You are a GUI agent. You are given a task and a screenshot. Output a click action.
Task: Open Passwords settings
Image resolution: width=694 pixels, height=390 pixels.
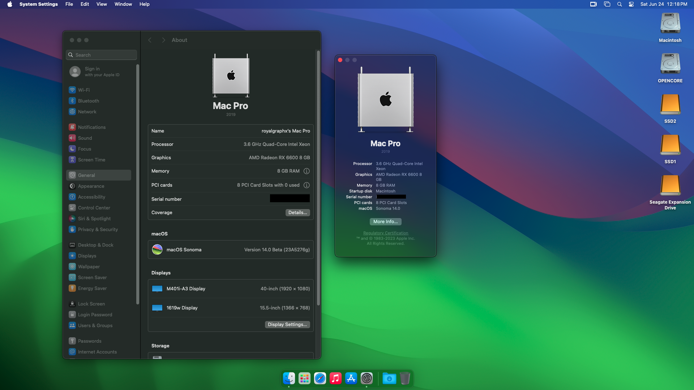[99, 341]
